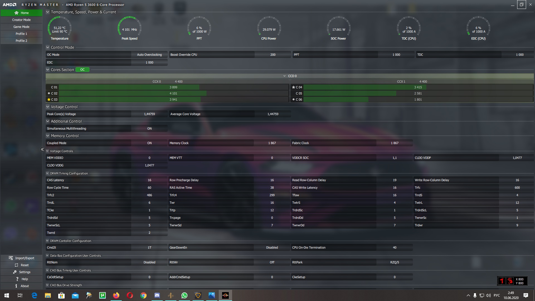Collapse sidebar with double-arrow icon

(42, 149)
